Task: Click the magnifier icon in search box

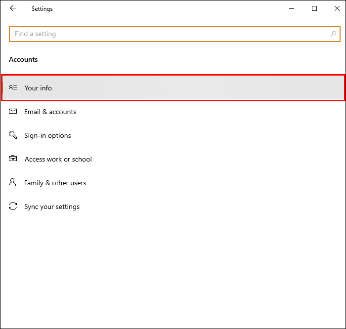Action: [x=333, y=34]
